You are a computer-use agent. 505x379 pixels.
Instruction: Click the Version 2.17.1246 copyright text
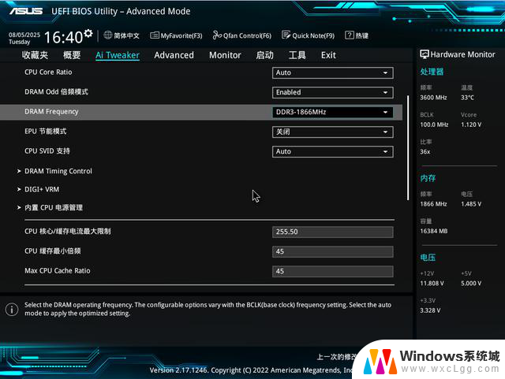coord(252,370)
